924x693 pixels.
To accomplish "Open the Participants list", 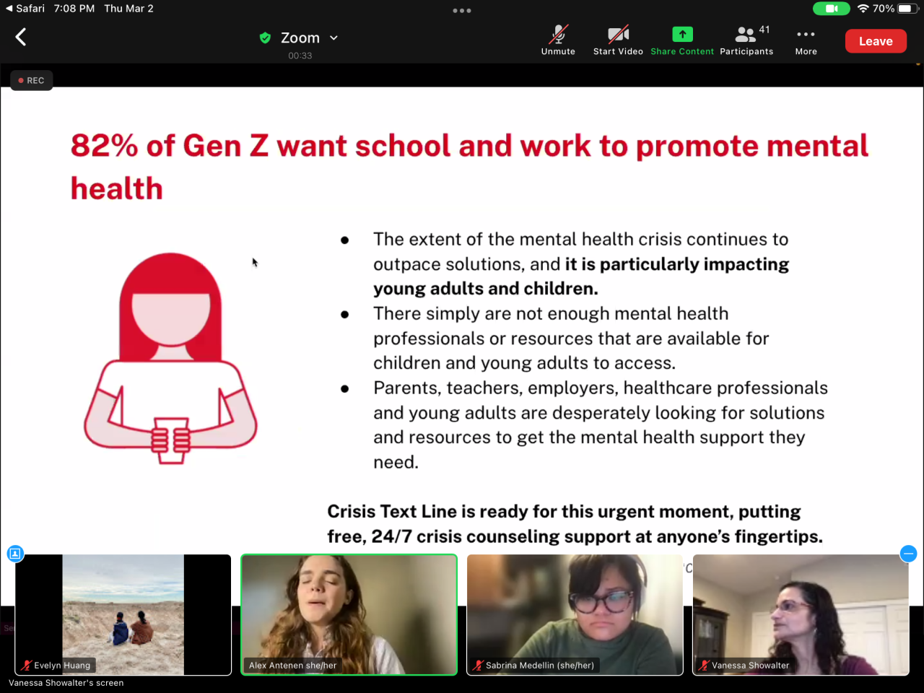I will click(747, 40).
